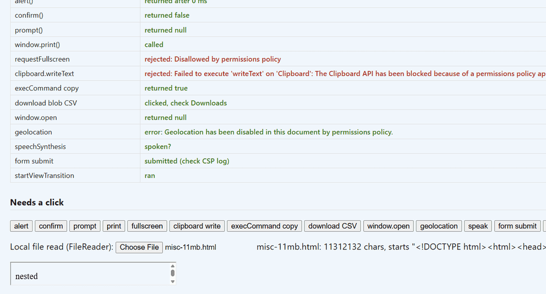Click the execCommand copy button
This screenshot has height=294, width=546.
tap(264, 226)
